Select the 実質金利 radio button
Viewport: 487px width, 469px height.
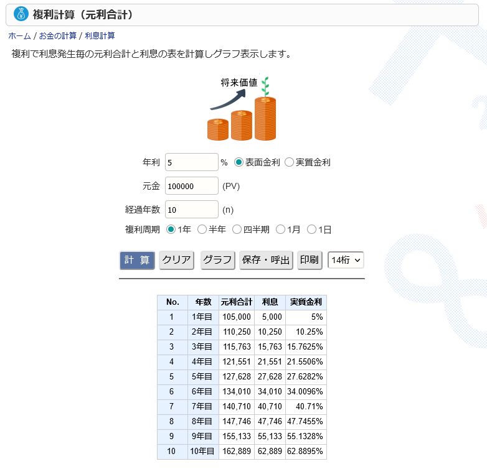click(289, 162)
